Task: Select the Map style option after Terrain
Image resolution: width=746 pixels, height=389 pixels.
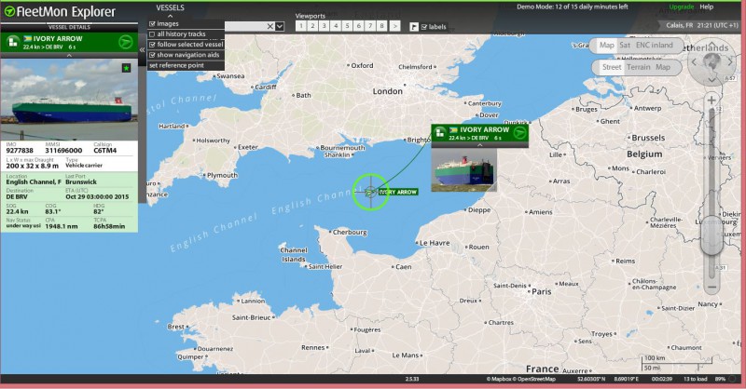Action: (x=663, y=67)
